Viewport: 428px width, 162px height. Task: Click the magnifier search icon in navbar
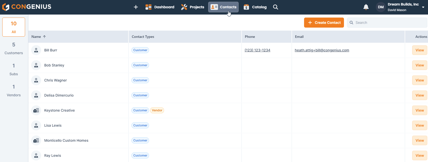pyautogui.click(x=275, y=7)
